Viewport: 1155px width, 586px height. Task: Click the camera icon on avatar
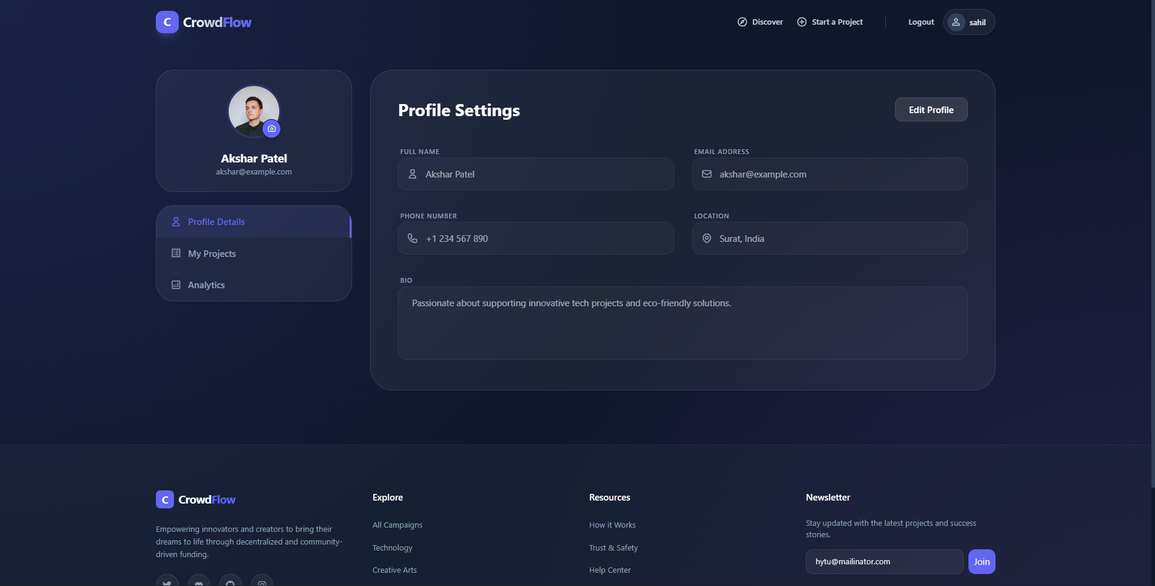coord(271,129)
